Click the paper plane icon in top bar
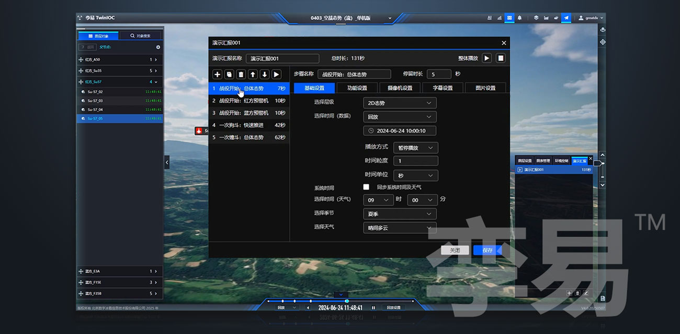680x334 pixels. pyautogui.click(x=566, y=18)
